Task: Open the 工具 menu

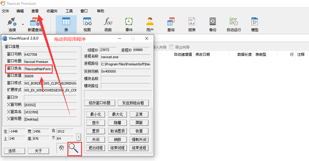Action: 69,11
